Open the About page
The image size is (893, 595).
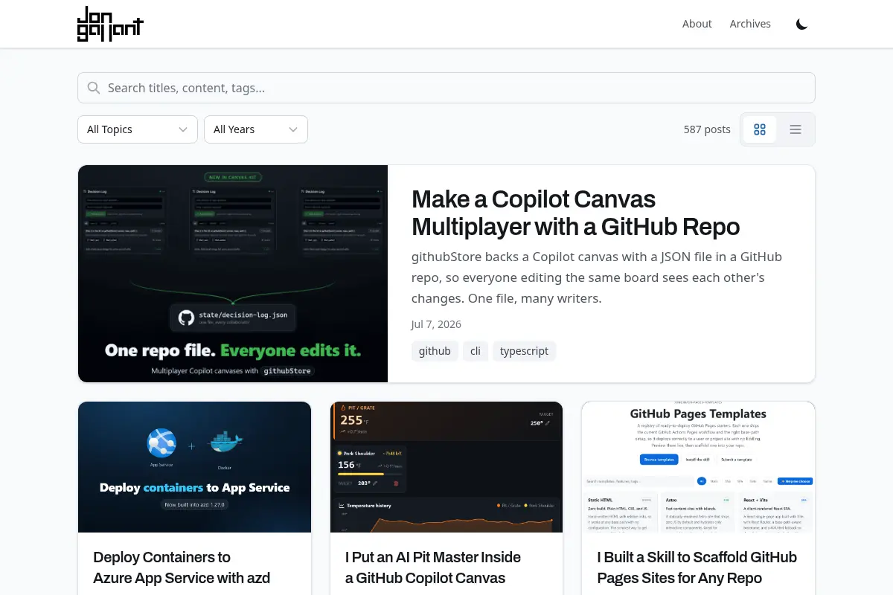point(697,24)
